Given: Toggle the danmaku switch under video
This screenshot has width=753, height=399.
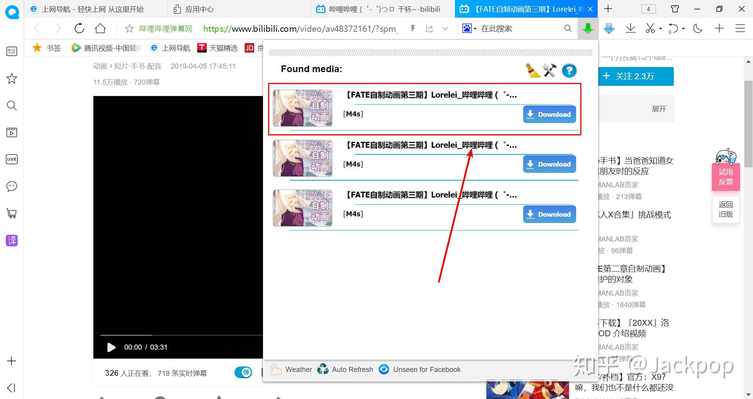Looking at the screenshot, I should click(x=244, y=372).
